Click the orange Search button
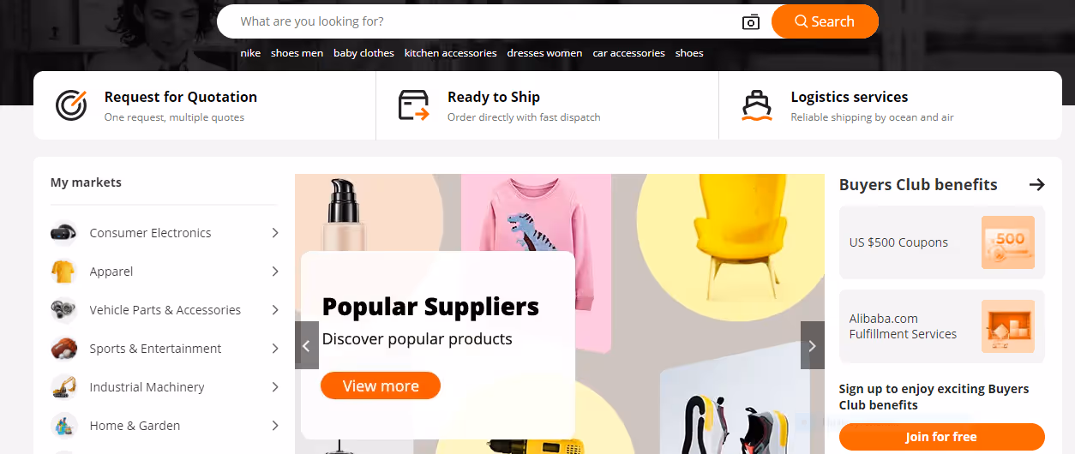The image size is (1075, 454). pos(825,21)
